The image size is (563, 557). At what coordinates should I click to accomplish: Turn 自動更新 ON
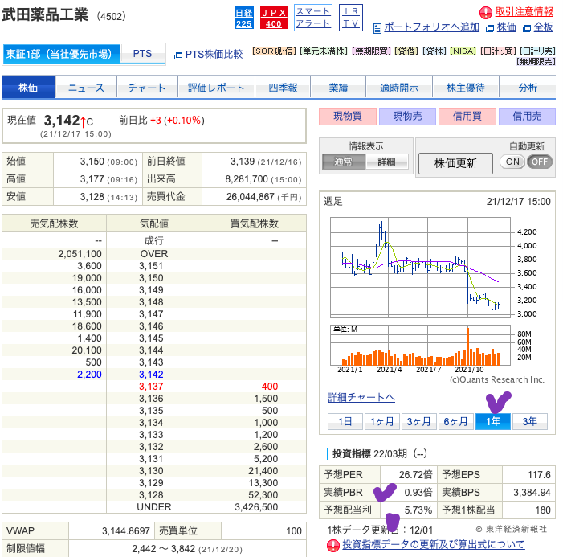512,162
